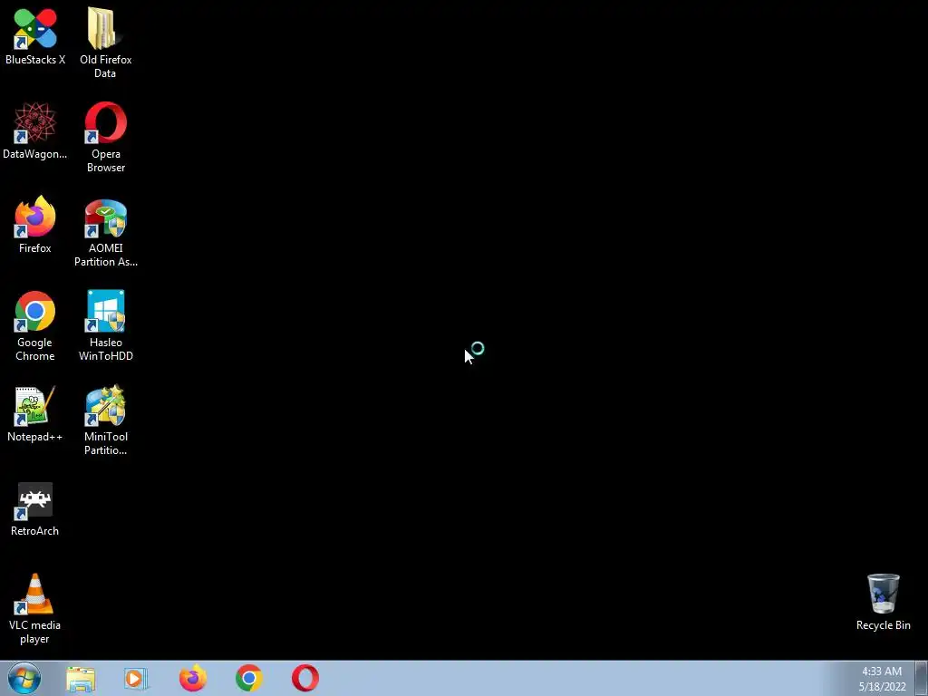
Task: Select the Opera Browser desktop shortcut
Action: pyautogui.click(x=105, y=138)
